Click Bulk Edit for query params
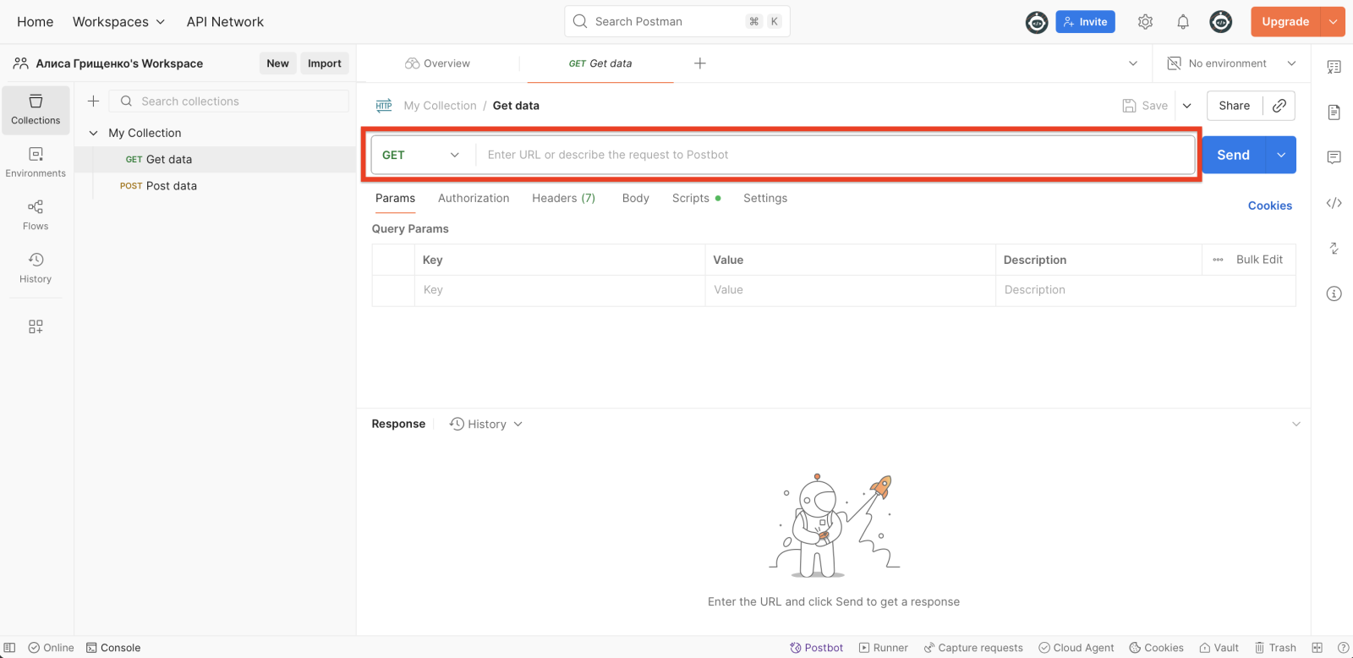Image resolution: width=1353 pixels, height=658 pixels. [x=1259, y=260]
